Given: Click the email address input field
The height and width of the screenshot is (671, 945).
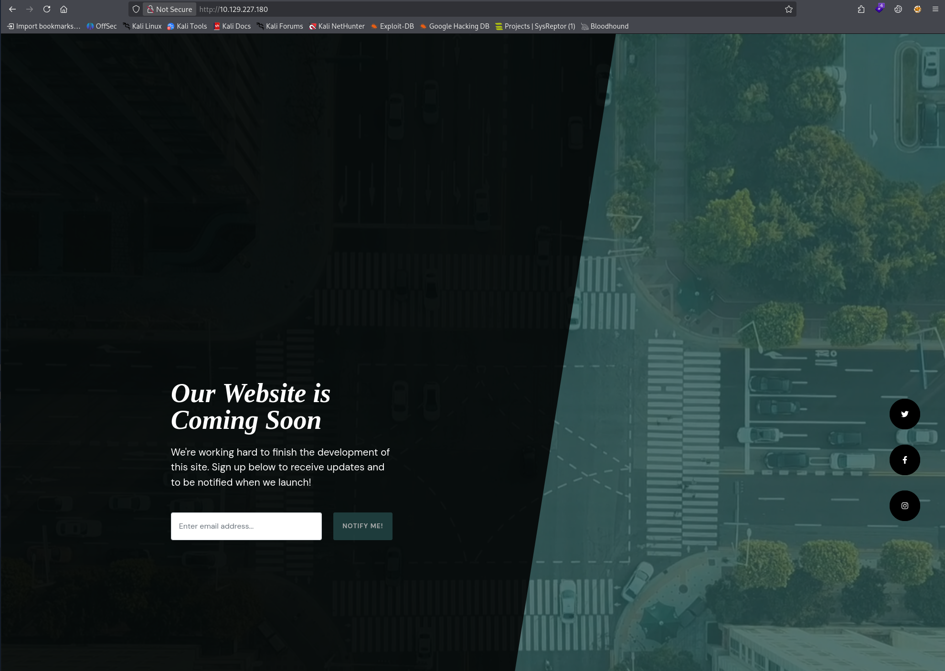Looking at the screenshot, I should 246,526.
